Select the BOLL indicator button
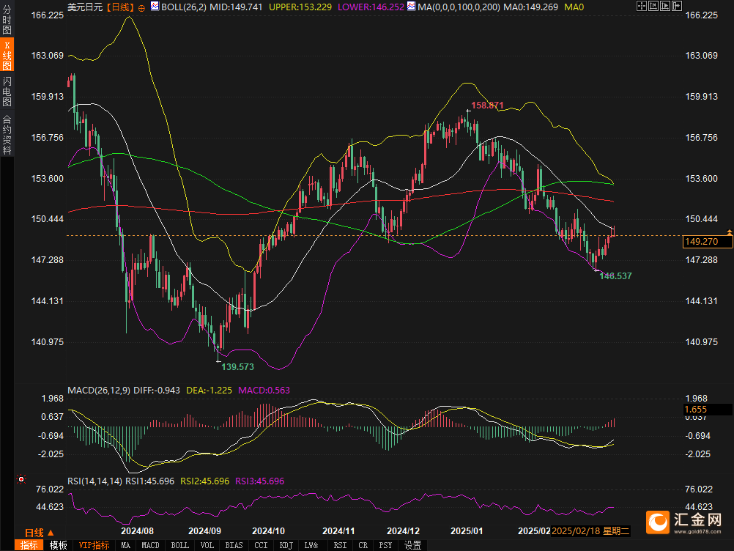 point(179,545)
